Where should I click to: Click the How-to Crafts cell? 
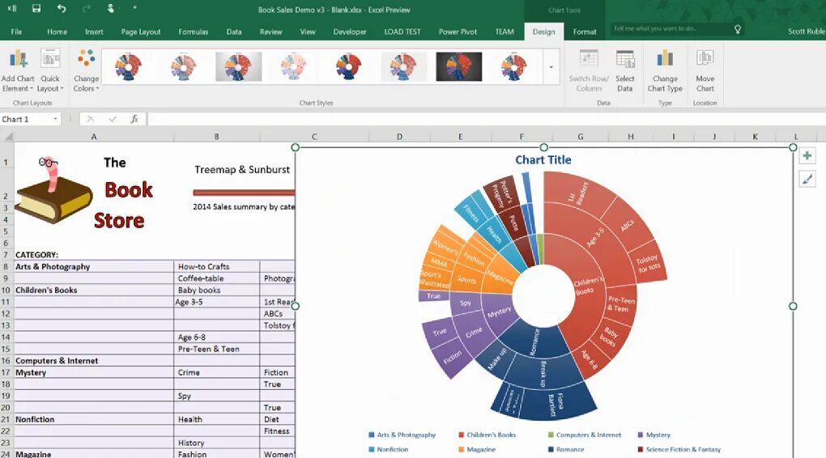tap(216, 267)
